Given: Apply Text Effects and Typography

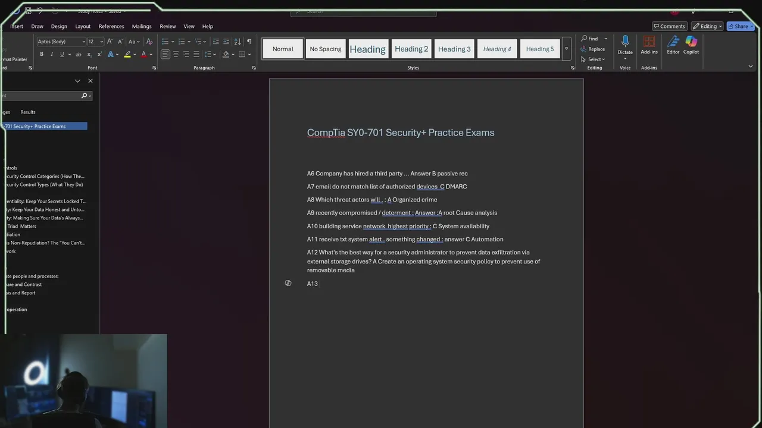Looking at the screenshot, I should click(x=111, y=54).
